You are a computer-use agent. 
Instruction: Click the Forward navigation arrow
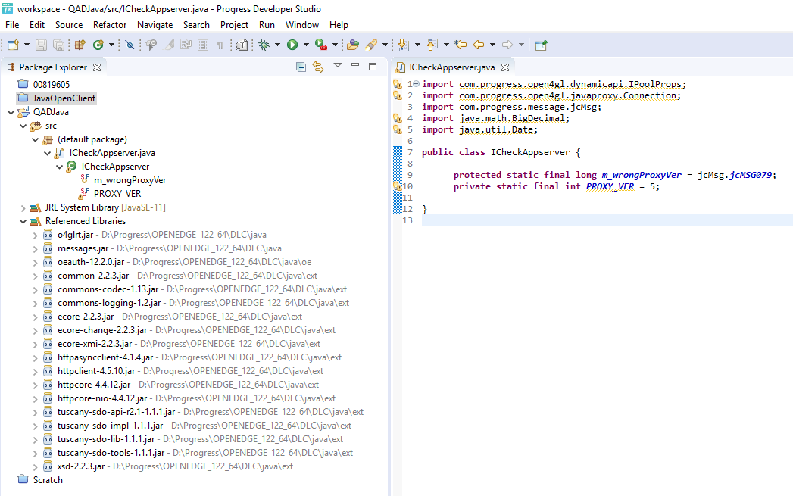[507, 45]
